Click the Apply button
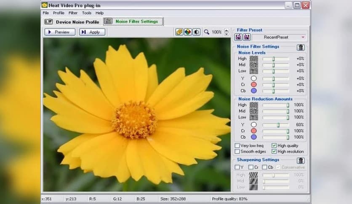 click(x=92, y=32)
